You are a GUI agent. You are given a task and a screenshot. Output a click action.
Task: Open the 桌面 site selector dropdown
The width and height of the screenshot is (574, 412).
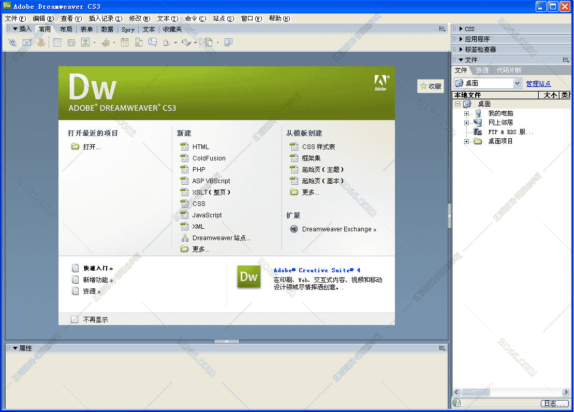point(517,83)
